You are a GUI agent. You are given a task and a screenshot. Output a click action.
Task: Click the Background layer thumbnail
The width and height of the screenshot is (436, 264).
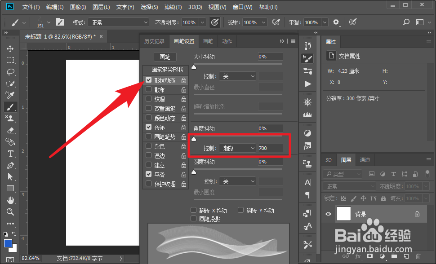343,214
